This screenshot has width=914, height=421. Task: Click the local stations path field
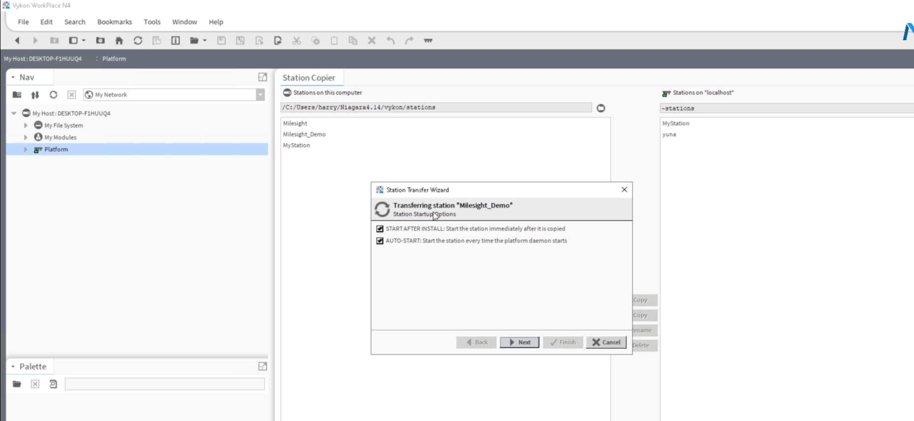tap(436, 108)
